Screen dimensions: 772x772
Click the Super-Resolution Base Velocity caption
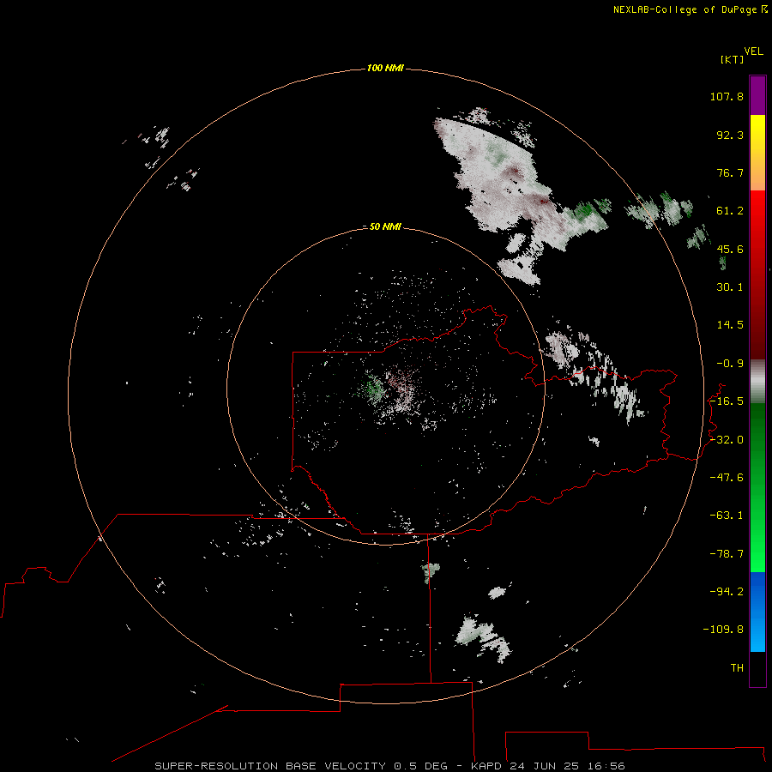pyautogui.click(x=389, y=766)
